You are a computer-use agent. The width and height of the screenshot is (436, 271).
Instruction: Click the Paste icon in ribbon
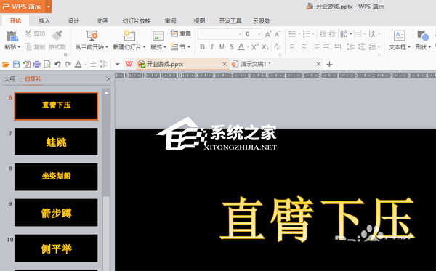point(12,36)
